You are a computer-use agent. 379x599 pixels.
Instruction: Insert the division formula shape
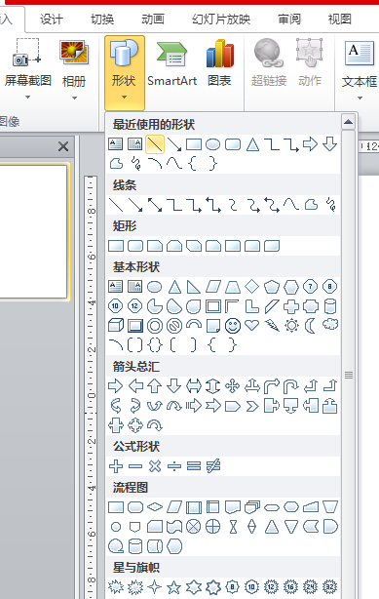tap(174, 466)
